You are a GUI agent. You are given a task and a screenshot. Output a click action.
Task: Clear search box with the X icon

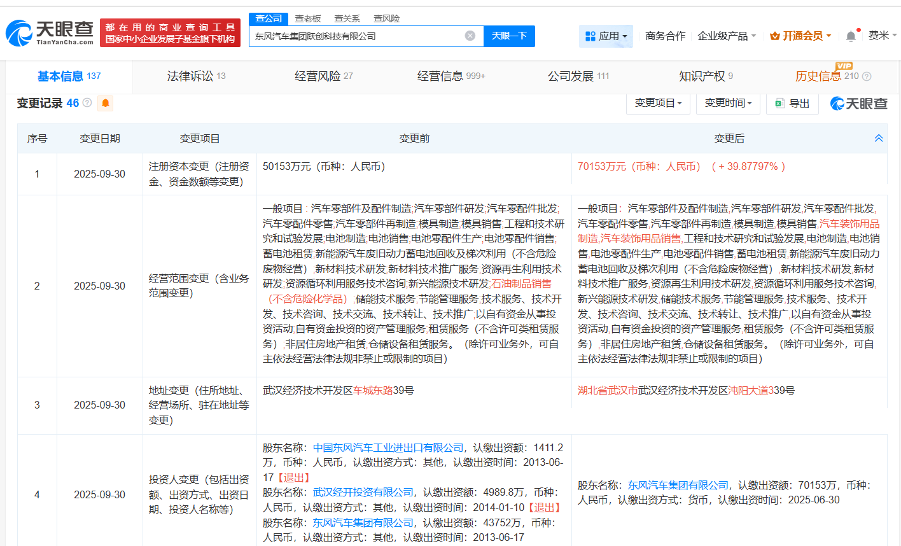click(x=471, y=36)
